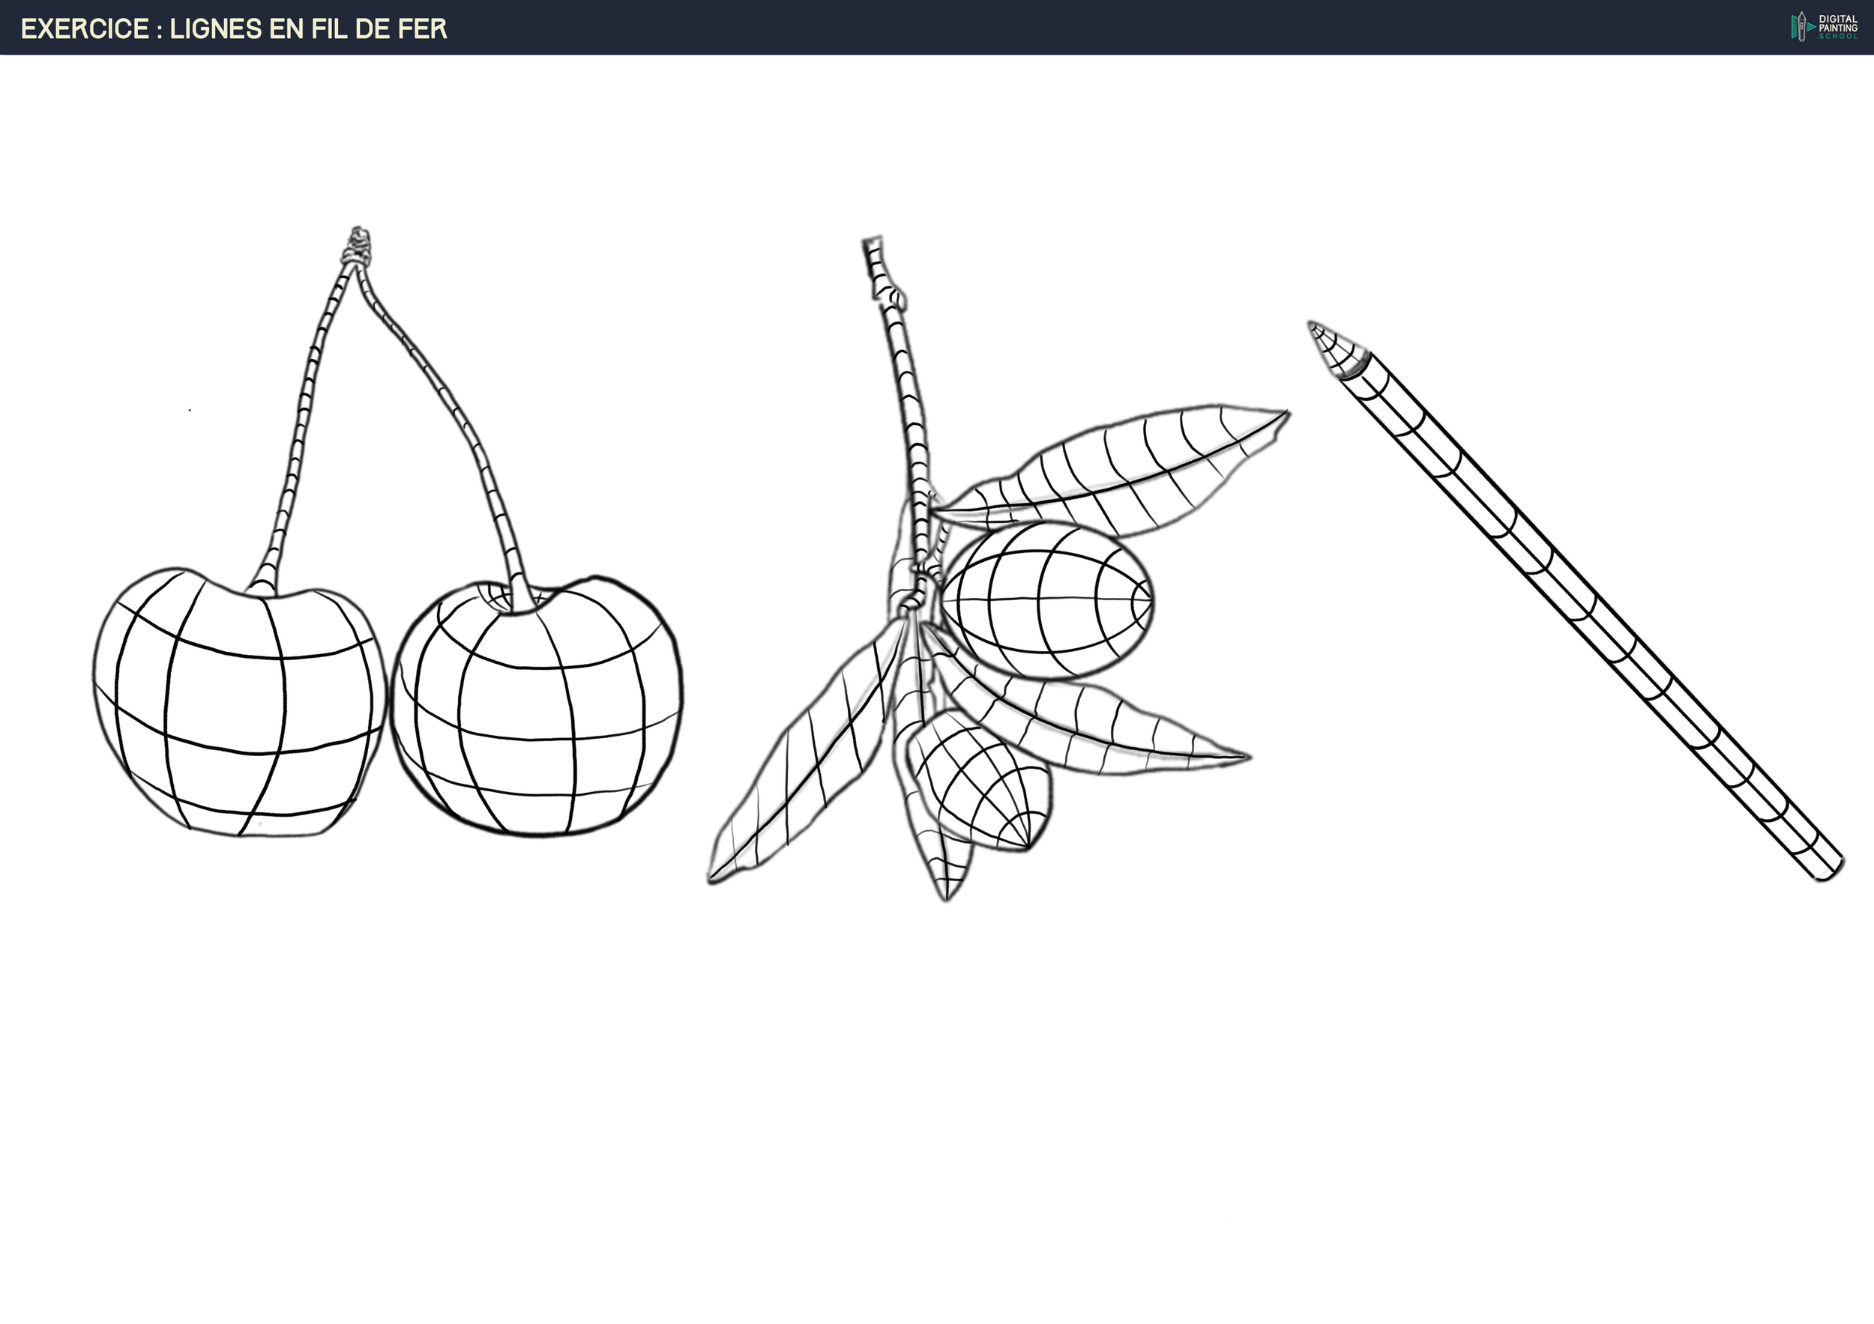
Task: Click the DIGITAL PAINTING text in the logo
Action: click(x=1837, y=22)
